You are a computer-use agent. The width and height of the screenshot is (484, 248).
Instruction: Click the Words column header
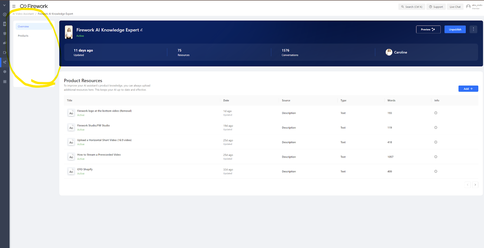[x=391, y=100]
